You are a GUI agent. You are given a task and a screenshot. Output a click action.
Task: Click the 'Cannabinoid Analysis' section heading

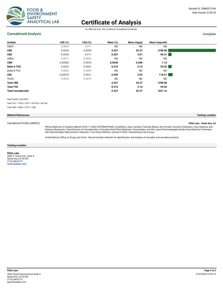coord(24,34)
